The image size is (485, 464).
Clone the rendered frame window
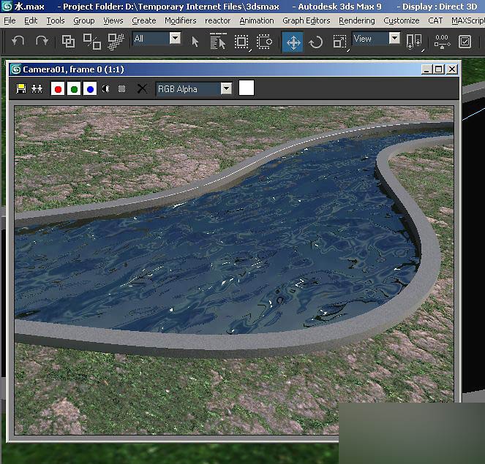click(37, 89)
